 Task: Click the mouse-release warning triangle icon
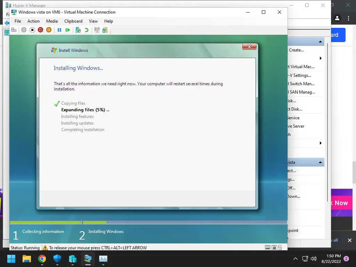tap(45, 248)
